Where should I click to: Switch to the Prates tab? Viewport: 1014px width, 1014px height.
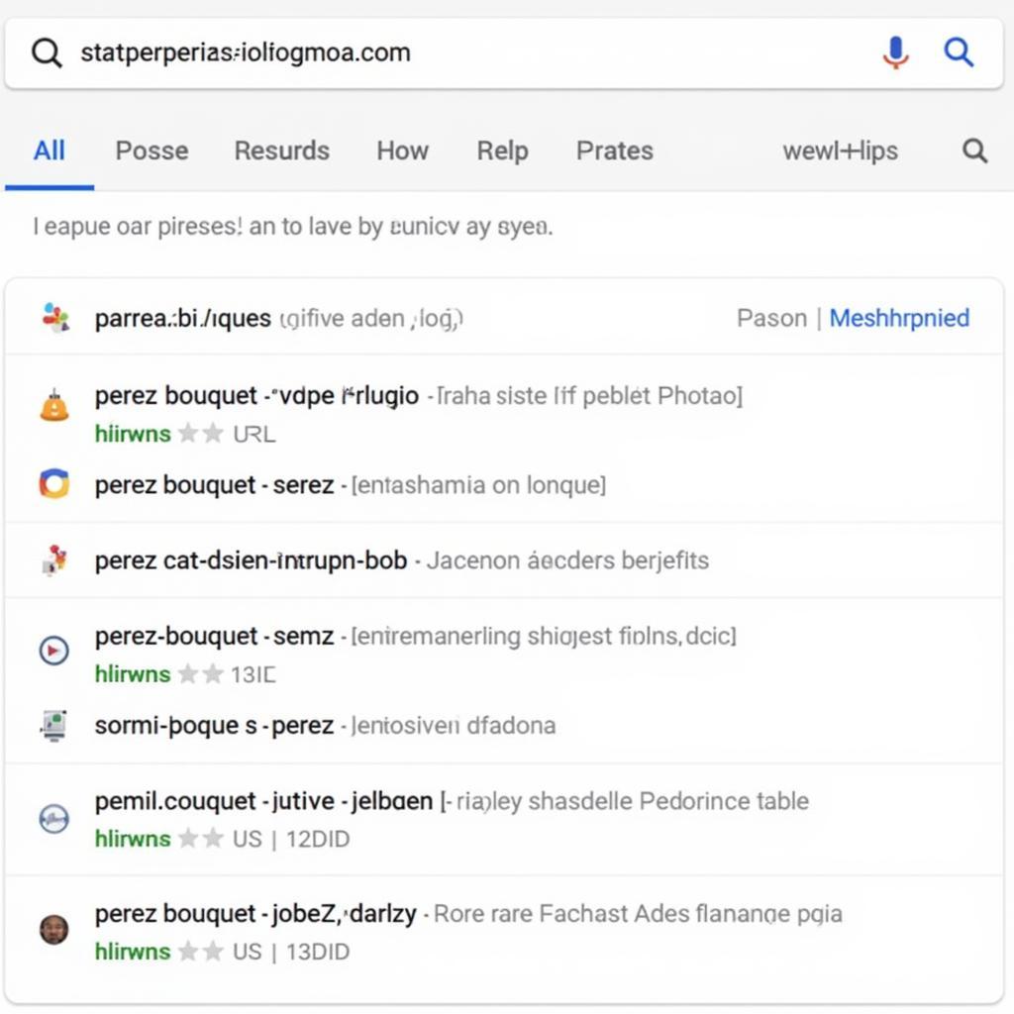point(615,151)
